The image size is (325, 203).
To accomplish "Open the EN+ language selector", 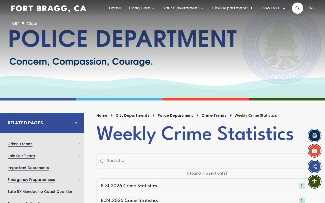I will 312,8.
